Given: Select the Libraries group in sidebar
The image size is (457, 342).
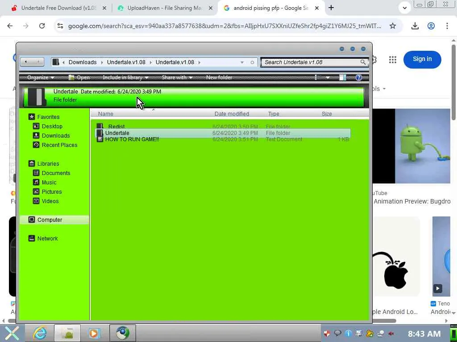Looking at the screenshot, I should pos(48,164).
